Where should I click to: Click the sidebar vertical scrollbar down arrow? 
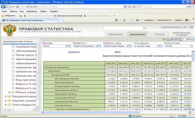(x=37, y=107)
